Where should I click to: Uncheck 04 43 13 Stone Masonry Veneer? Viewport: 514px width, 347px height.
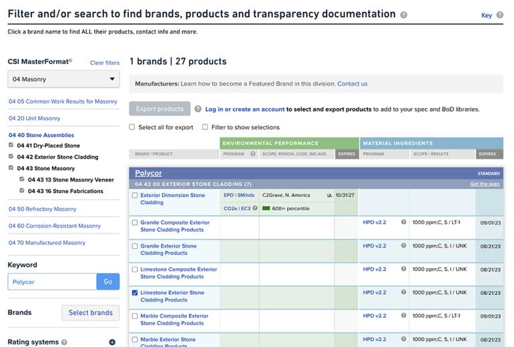click(x=22, y=180)
